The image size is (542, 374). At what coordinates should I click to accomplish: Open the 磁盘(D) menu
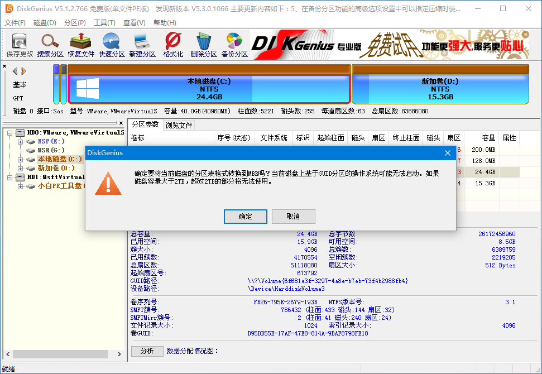pos(44,22)
